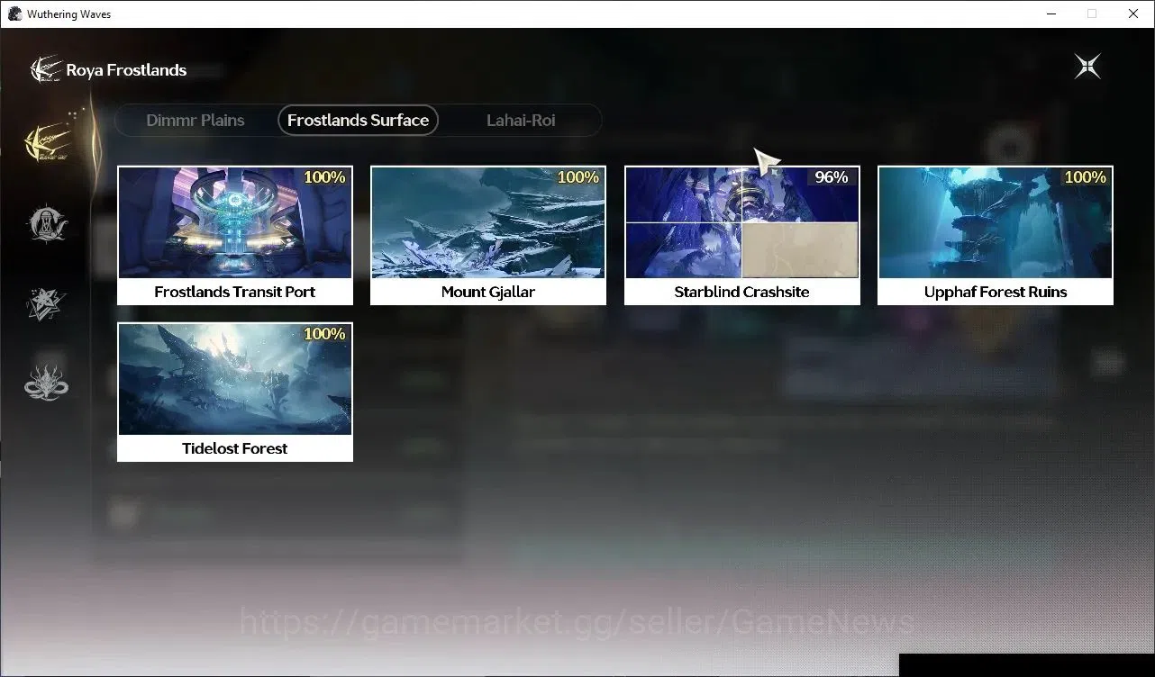Open the Frostlands Transit Port card

235,235
